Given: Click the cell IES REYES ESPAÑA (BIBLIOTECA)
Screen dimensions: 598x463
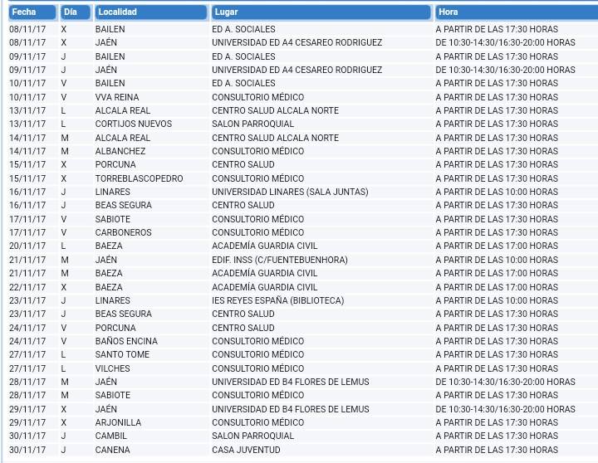Looking at the screenshot, I should (x=278, y=300).
